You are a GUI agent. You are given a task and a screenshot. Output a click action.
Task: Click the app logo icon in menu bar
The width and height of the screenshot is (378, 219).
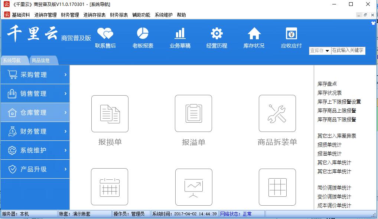pos(7,15)
